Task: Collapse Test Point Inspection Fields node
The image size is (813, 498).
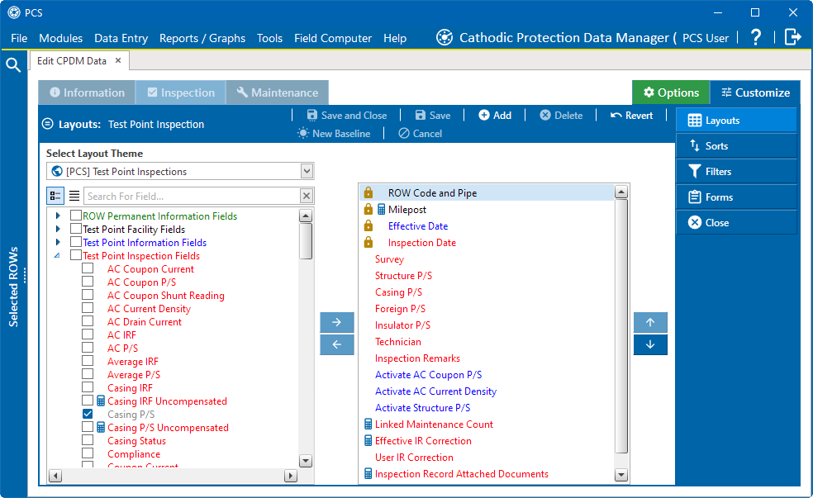Action: click(58, 255)
